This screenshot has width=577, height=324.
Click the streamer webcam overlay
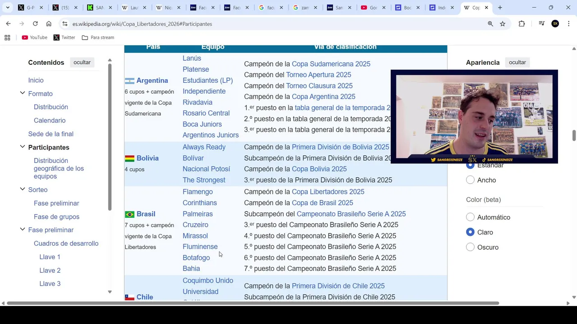(474, 117)
